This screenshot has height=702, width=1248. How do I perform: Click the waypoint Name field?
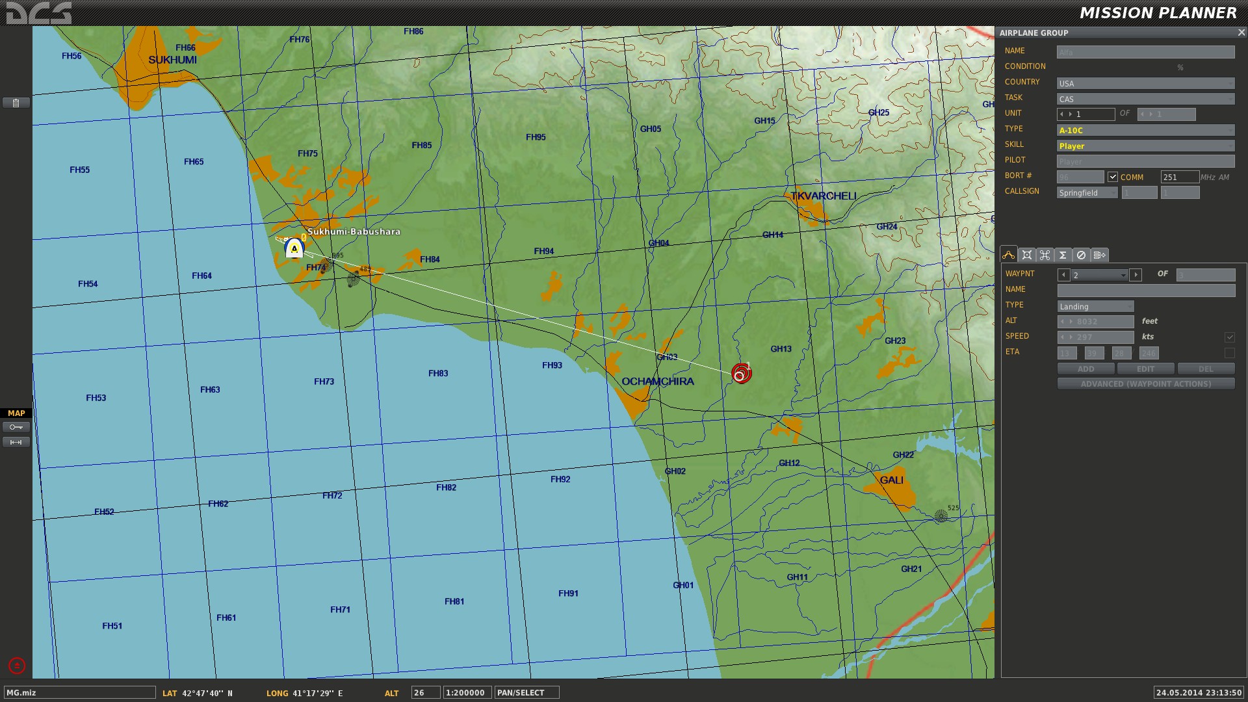tap(1147, 291)
